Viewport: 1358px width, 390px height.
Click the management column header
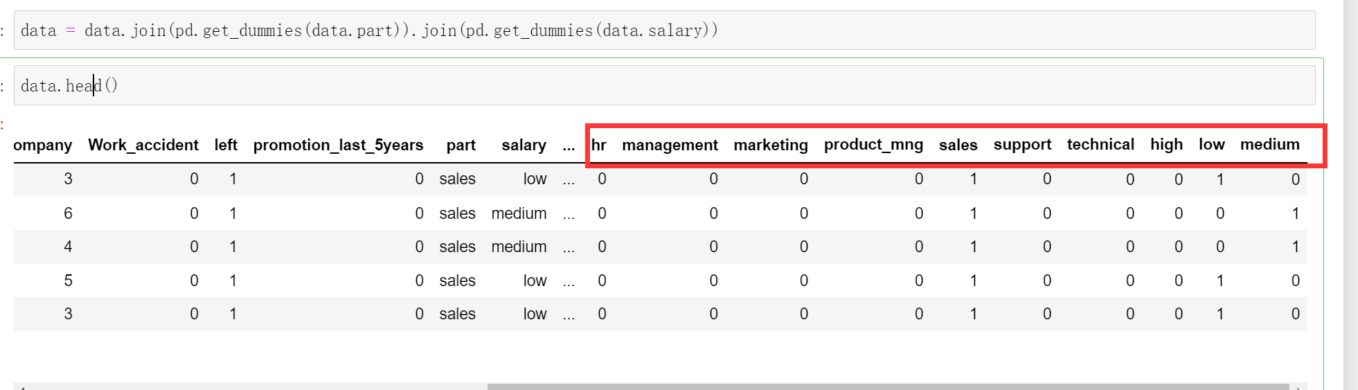[x=670, y=145]
